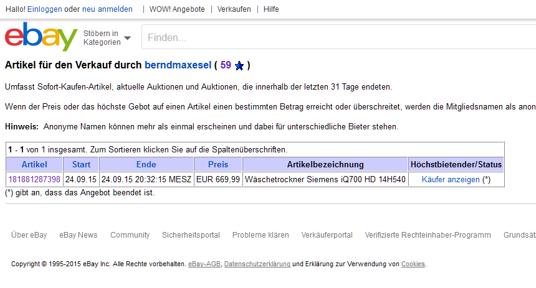Open eBay News footer link
Viewport: 536px width, 288px height.
click(79, 235)
